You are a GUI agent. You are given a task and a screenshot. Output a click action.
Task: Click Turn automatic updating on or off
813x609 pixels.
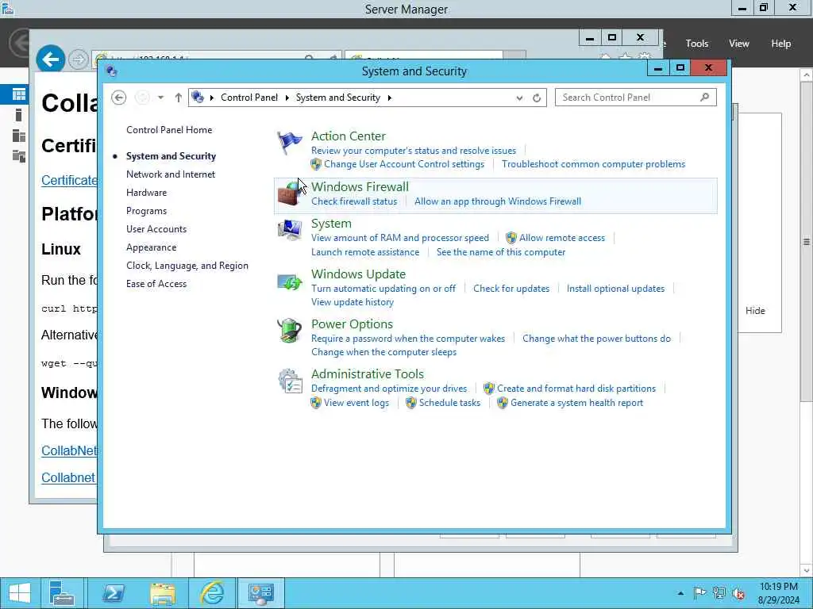click(x=383, y=289)
